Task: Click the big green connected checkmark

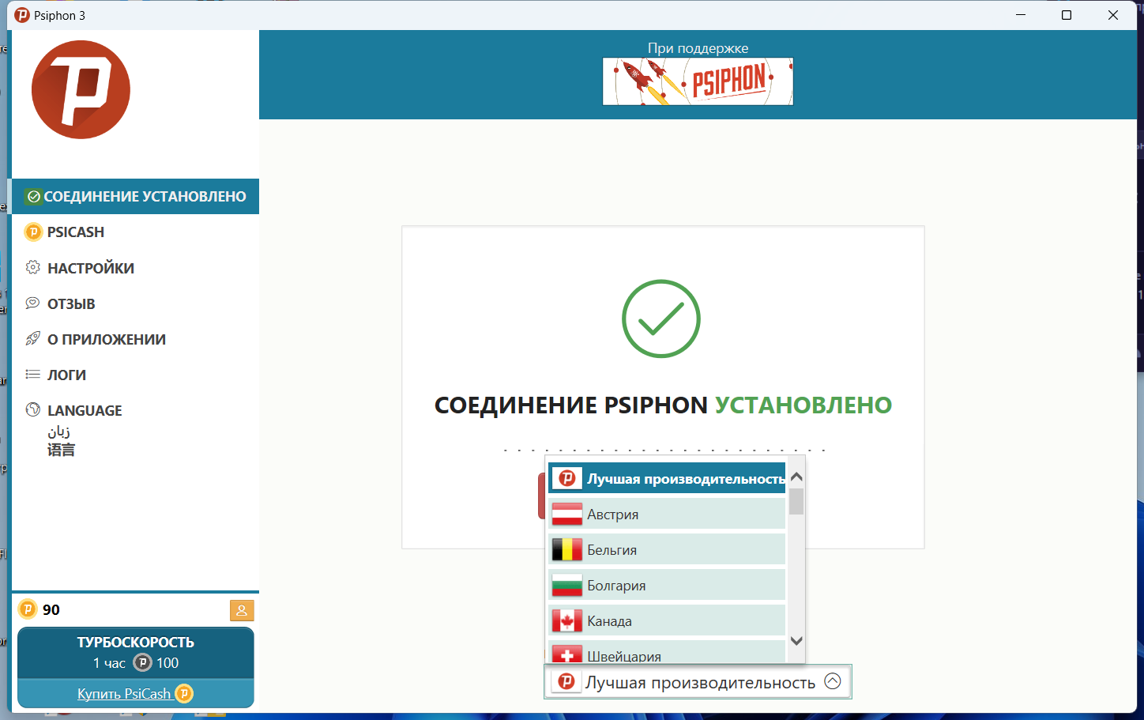Action: (x=661, y=319)
